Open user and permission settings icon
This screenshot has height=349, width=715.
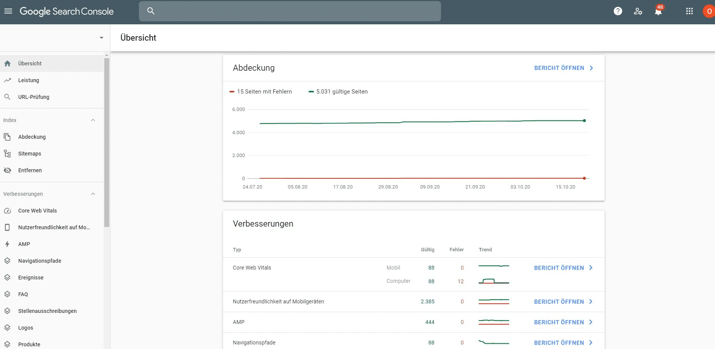tap(638, 11)
